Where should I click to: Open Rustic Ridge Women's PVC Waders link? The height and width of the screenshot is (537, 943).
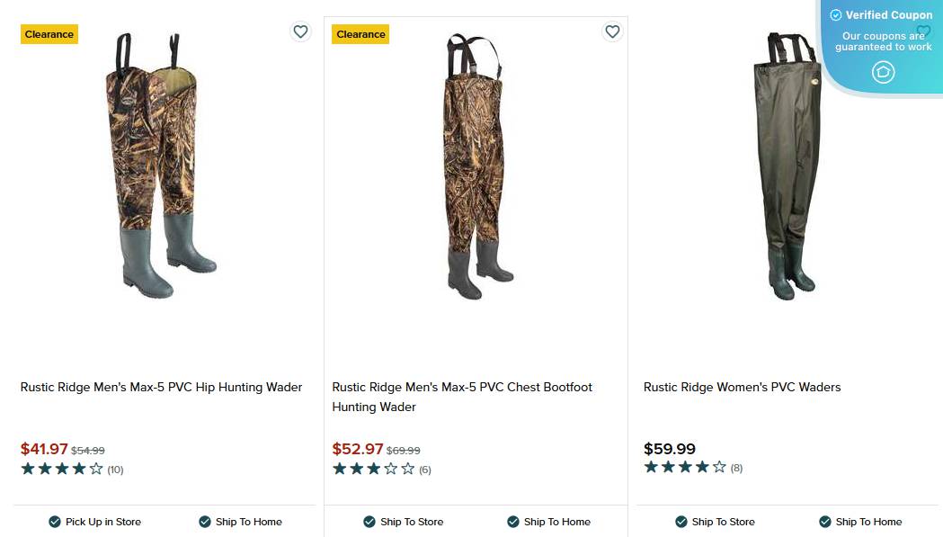coord(742,387)
